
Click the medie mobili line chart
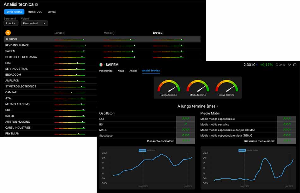[248, 168]
